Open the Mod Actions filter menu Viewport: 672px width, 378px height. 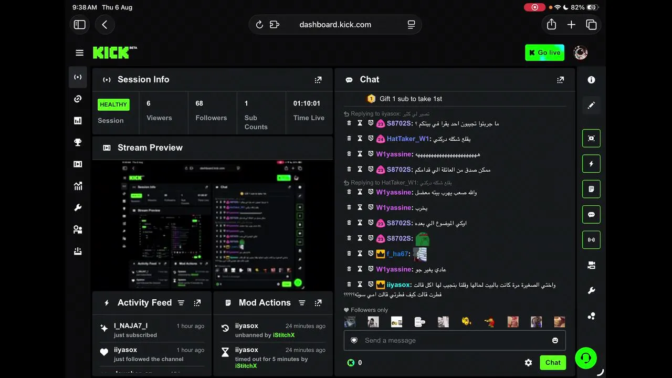click(302, 303)
